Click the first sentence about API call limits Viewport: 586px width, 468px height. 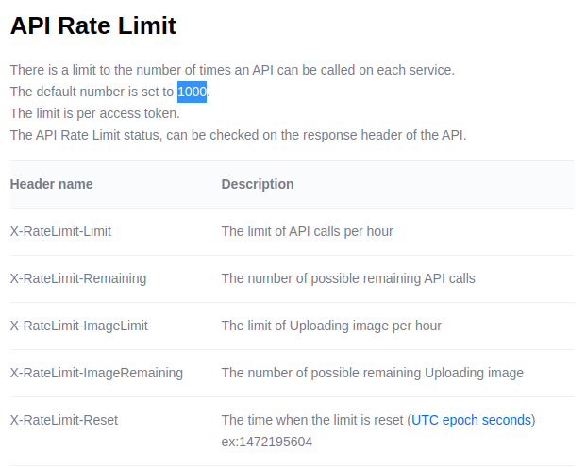232,70
